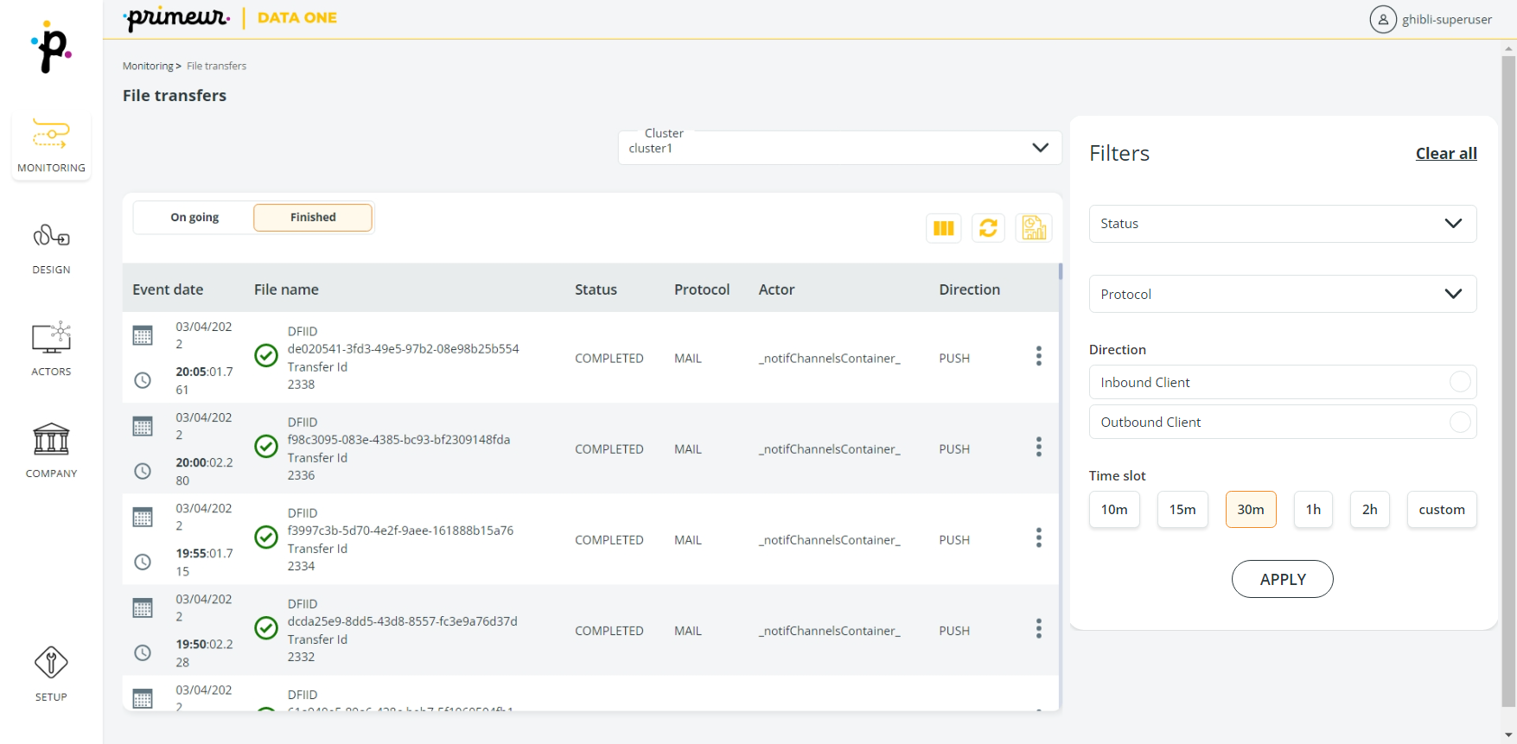Open the Company section in sidebar
The width and height of the screenshot is (1517, 744).
tap(51, 450)
